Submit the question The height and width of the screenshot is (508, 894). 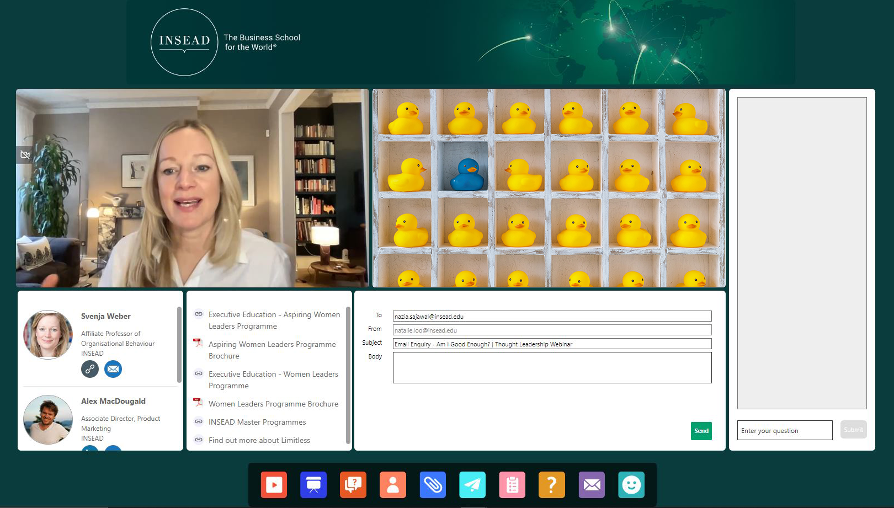point(853,430)
